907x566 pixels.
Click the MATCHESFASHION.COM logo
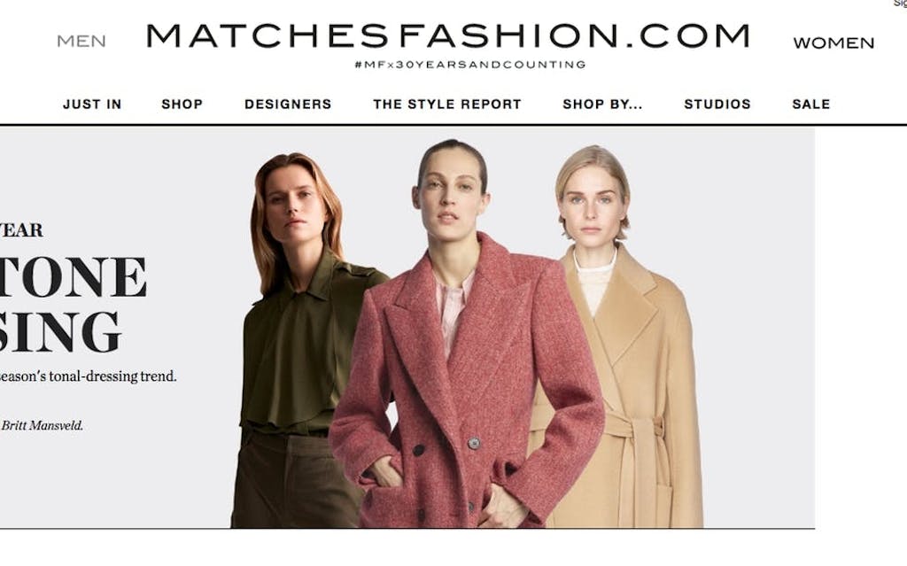click(448, 36)
